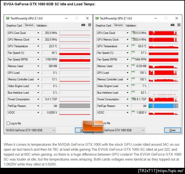The width and height of the screenshot is (185, 174).
Task: Expand Fan Speed (%) dropdown in right window
Action: [x=127, y=53]
